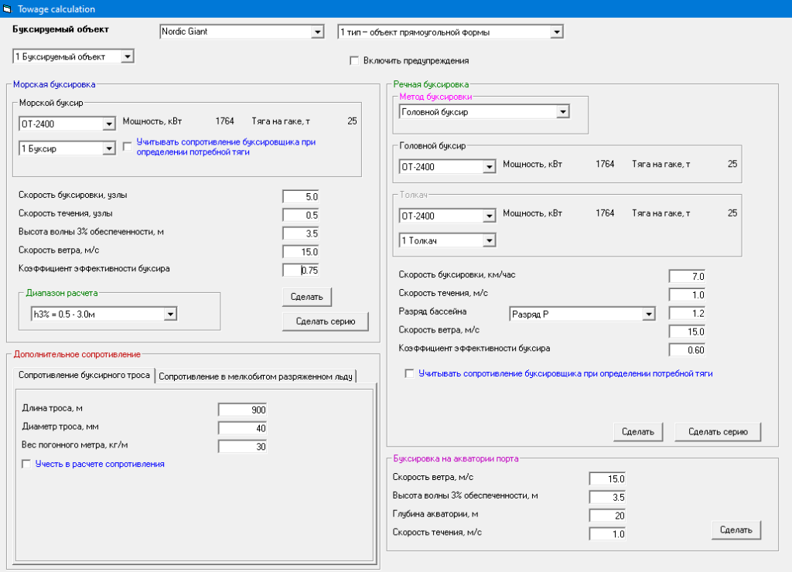Click the 'Морская буксировка' group title
The width and height of the screenshot is (792, 572).
(x=54, y=84)
